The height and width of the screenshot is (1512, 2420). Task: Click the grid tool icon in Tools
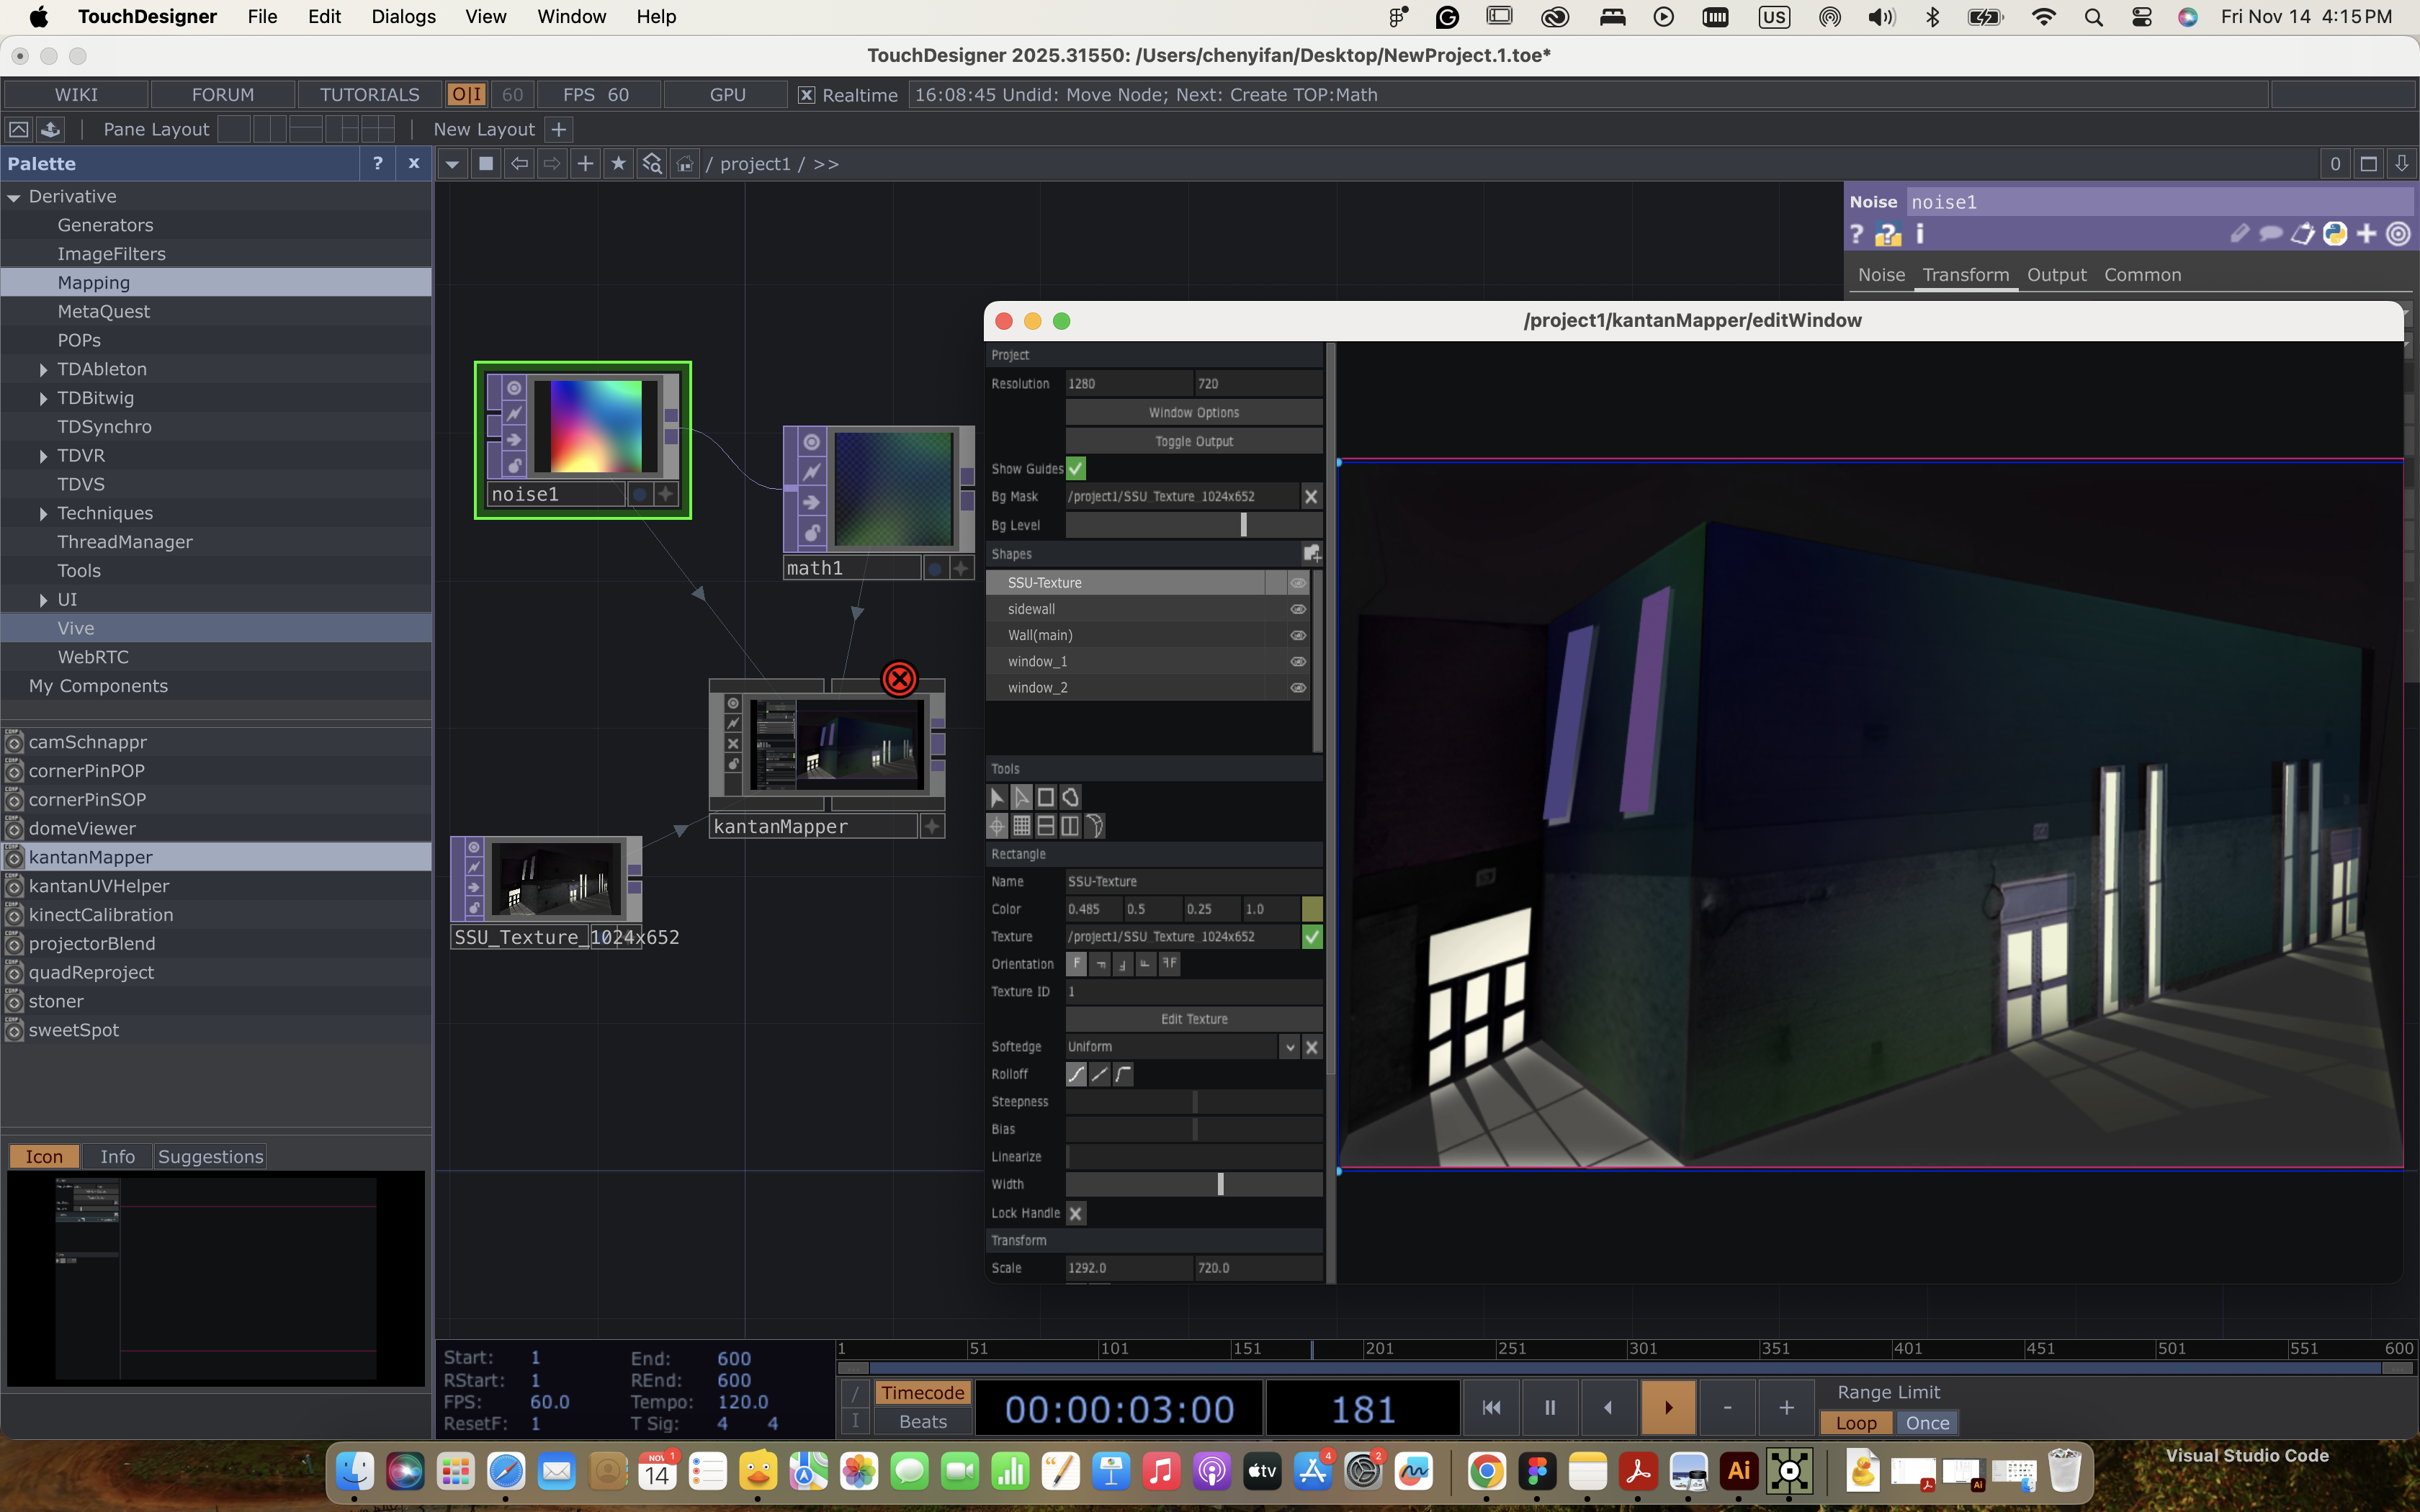[x=1021, y=826]
